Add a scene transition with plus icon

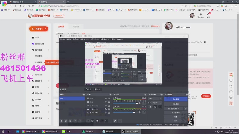(151, 107)
